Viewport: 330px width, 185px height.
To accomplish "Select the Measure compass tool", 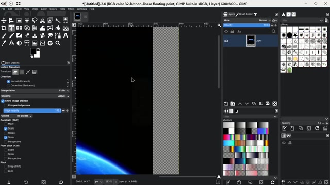I will pyautogui.click(x=11, y=43).
